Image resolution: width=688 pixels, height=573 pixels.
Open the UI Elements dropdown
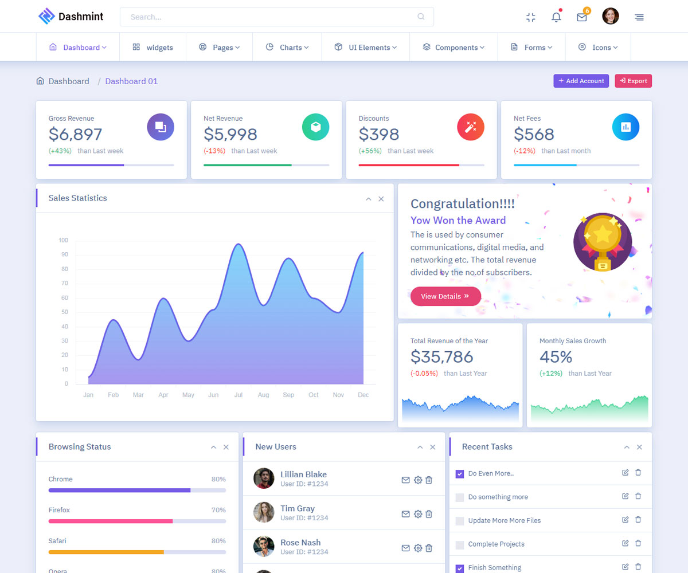(365, 48)
